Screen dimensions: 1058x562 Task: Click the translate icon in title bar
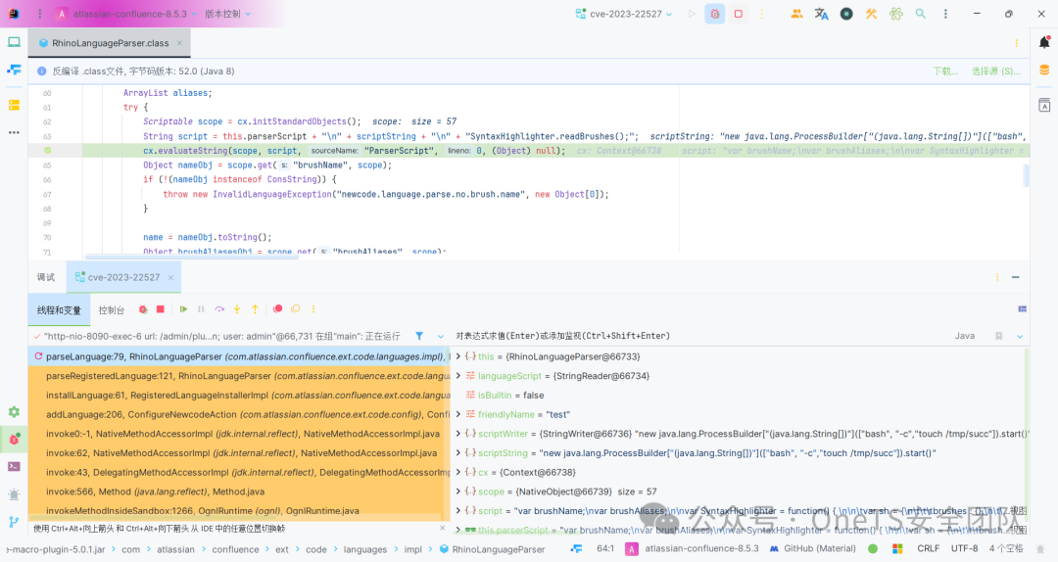821,14
